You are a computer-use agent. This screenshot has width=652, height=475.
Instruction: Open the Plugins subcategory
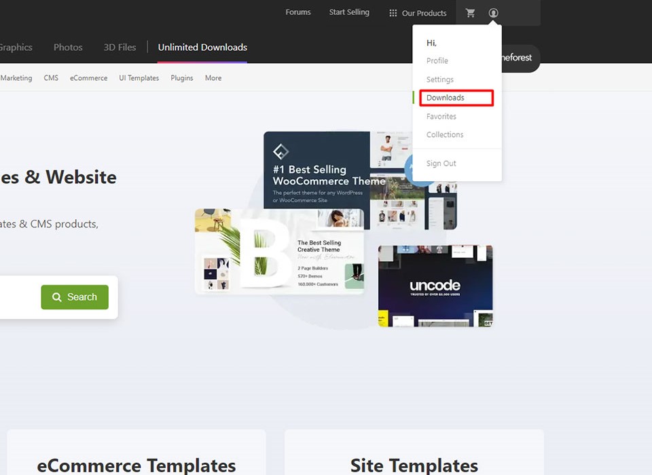(182, 78)
